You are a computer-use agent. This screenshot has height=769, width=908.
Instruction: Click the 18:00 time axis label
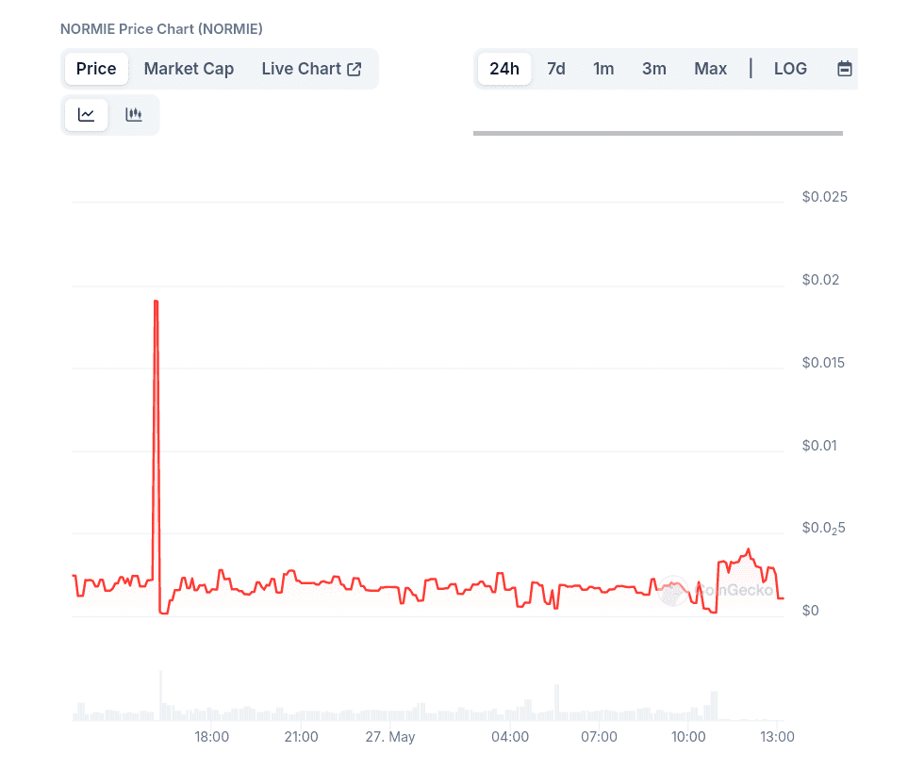coord(212,737)
